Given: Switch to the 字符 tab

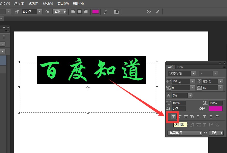Looking at the screenshot, I should pos(171,67).
